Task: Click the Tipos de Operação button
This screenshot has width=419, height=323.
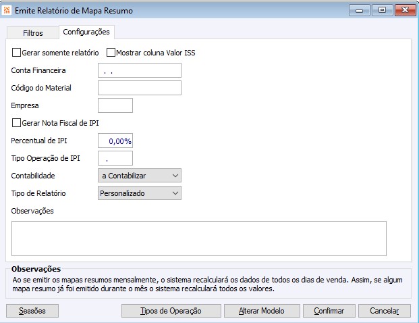Action: pyautogui.click(x=171, y=311)
